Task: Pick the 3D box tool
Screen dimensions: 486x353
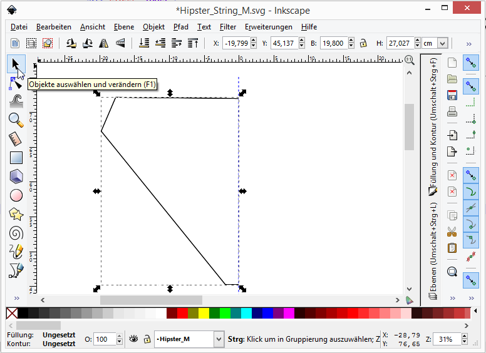Action: point(16,176)
